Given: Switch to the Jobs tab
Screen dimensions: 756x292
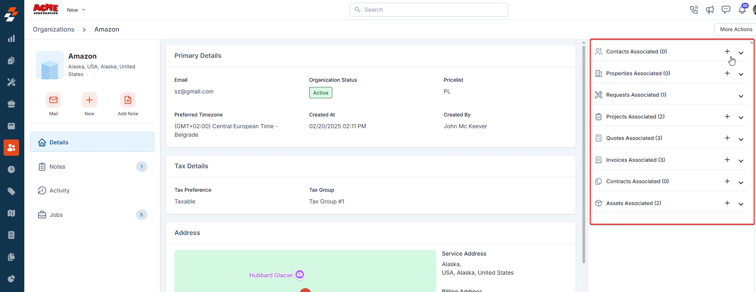Looking at the screenshot, I should pos(92,215).
